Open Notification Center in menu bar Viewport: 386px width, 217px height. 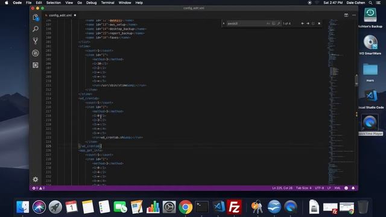378,2
